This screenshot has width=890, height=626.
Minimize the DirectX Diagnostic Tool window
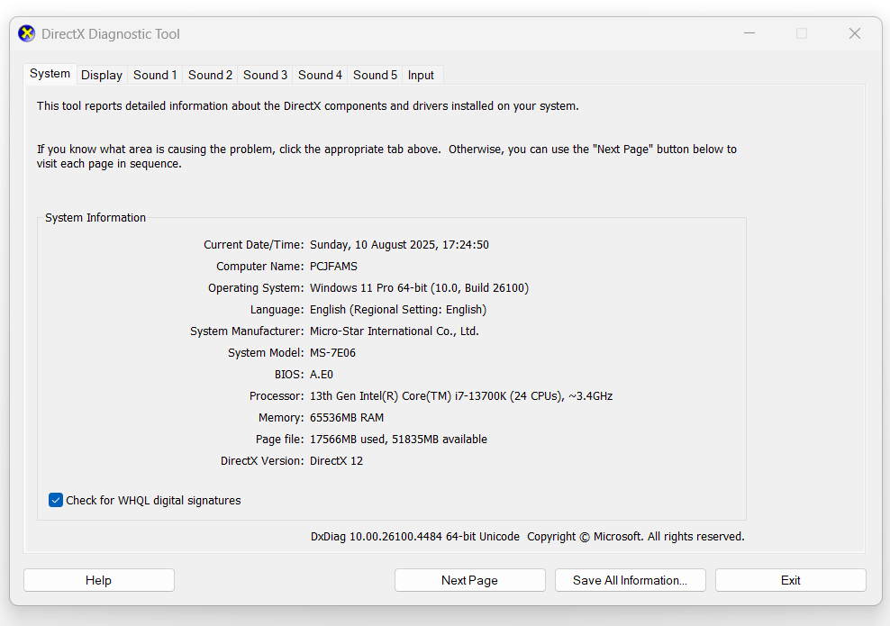point(749,33)
